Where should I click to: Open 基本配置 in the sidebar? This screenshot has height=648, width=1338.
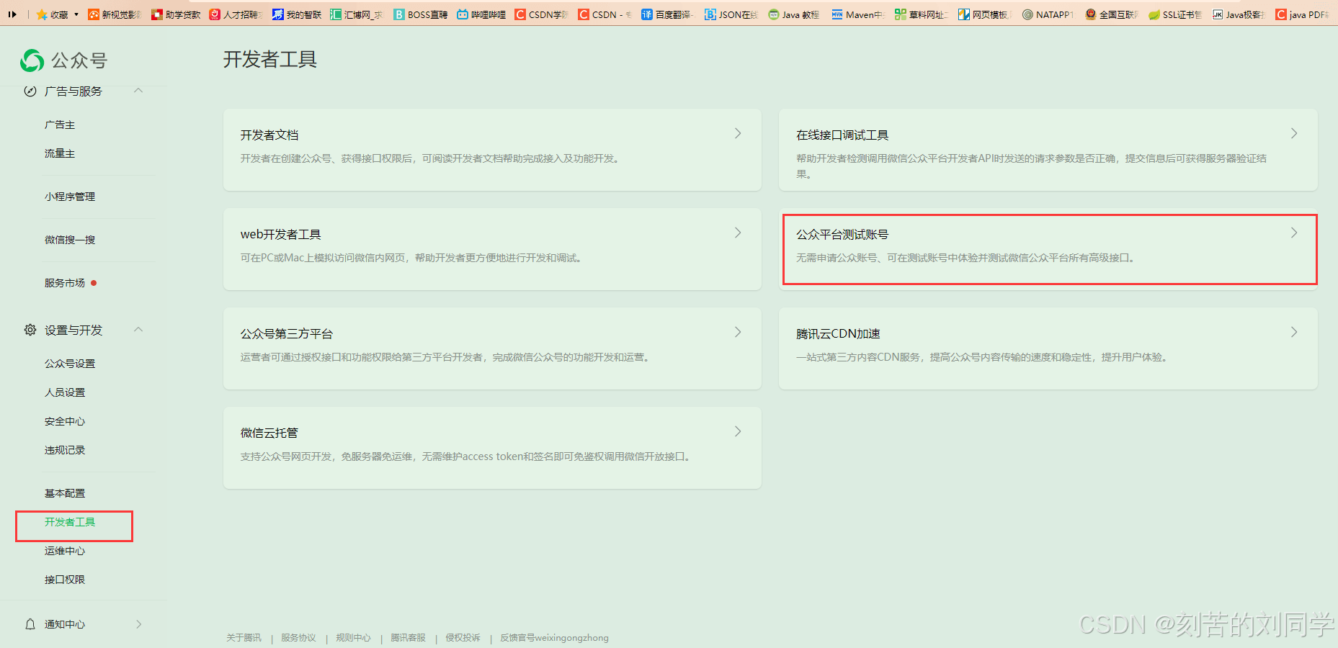pos(65,493)
